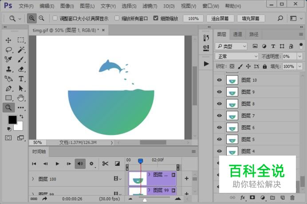This screenshot has width=307, height=204.
Task: Play the timeline animation
Action: [x=57, y=164]
